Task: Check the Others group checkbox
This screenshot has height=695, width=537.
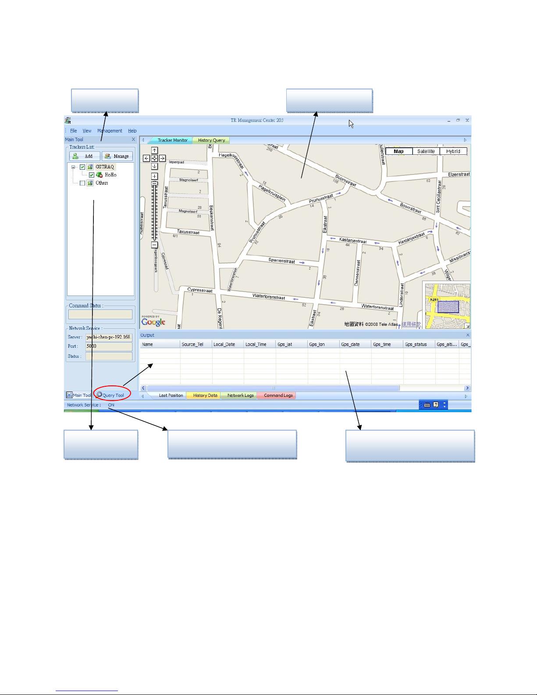Action: 82,183
